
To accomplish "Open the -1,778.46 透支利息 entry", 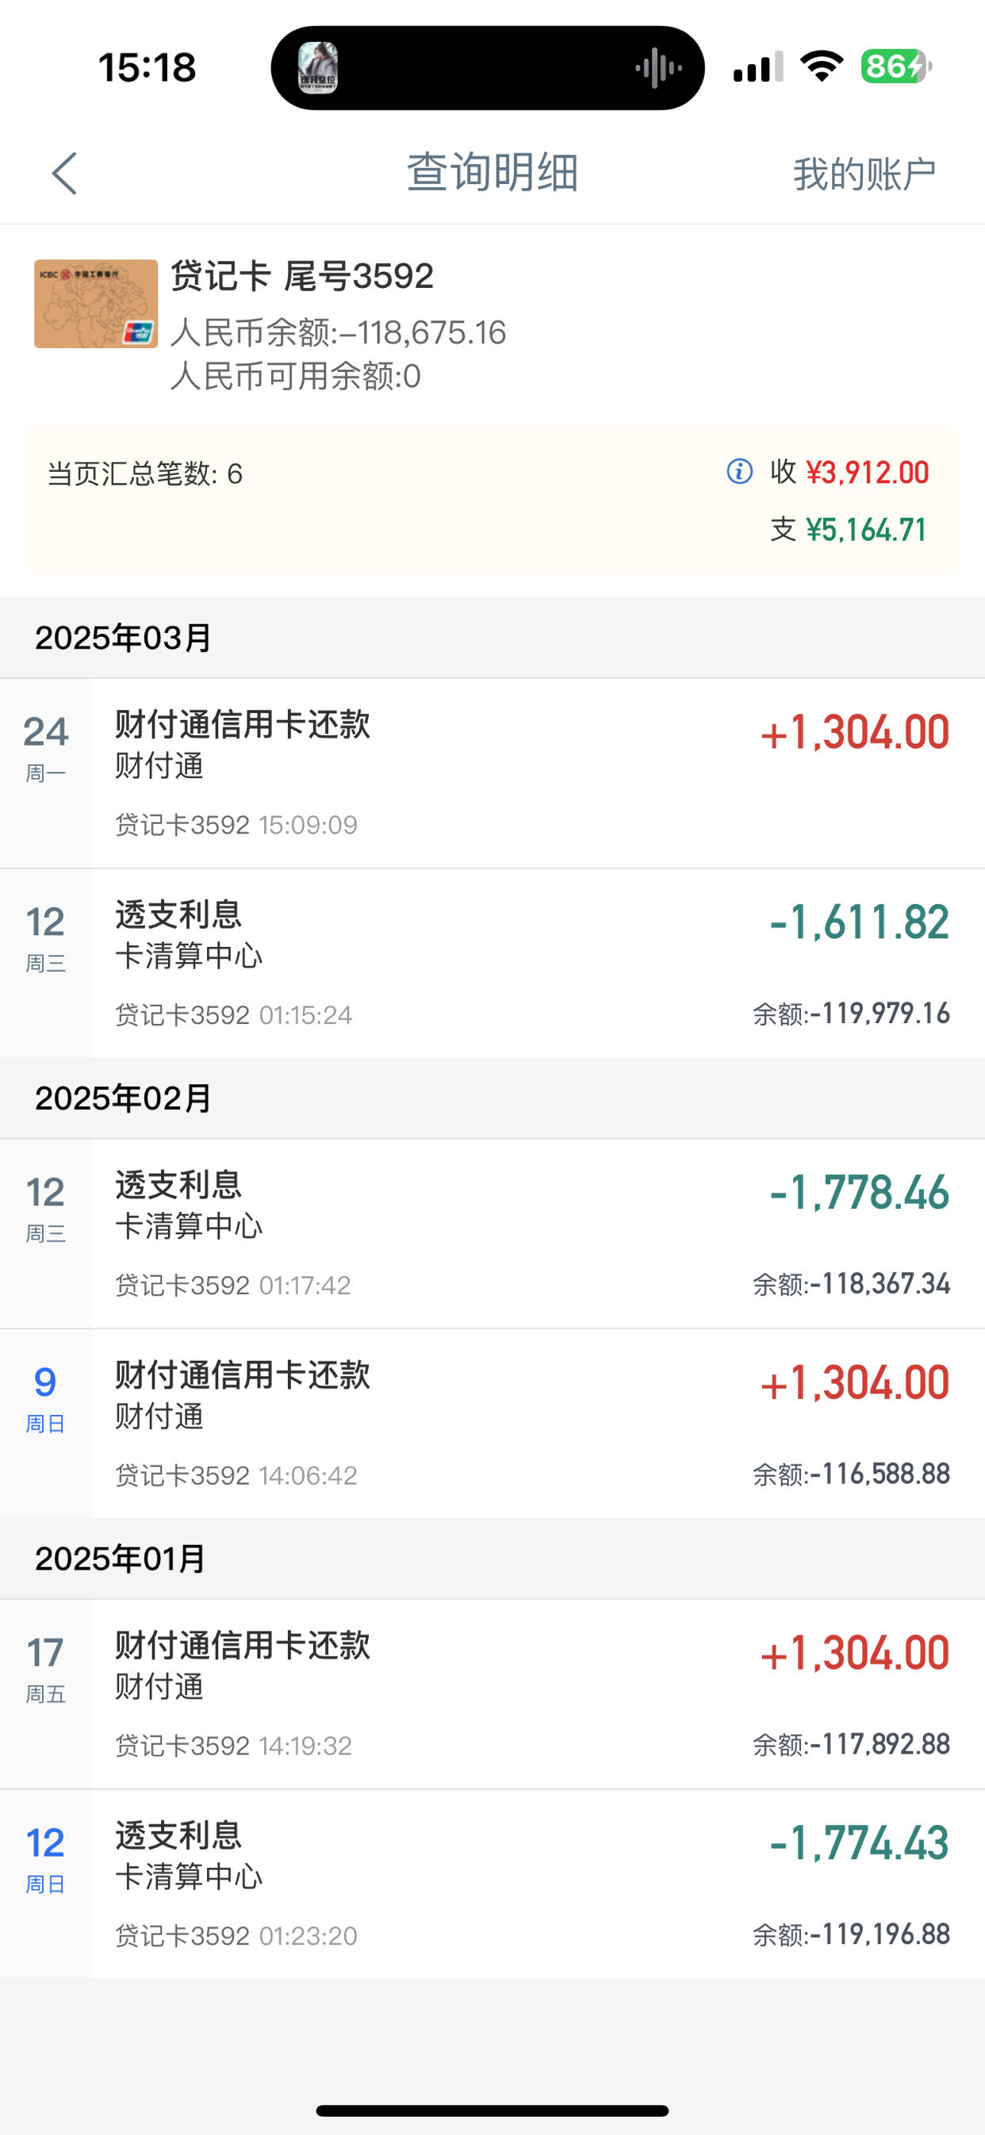I will (x=492, y=1234).
